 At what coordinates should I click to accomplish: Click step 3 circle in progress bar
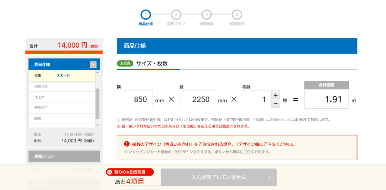pyautogui.click(x=207, y=14)
